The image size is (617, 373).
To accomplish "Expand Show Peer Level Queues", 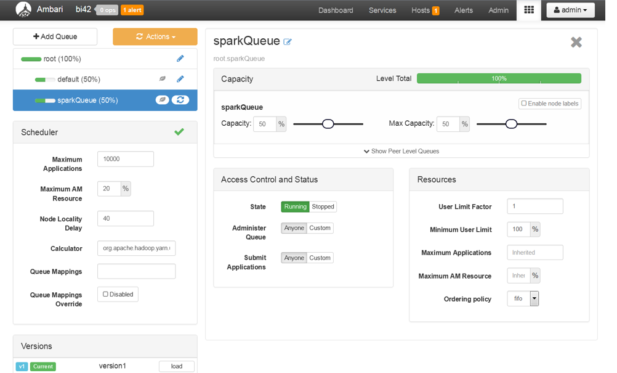I will (x=401, y=151).
